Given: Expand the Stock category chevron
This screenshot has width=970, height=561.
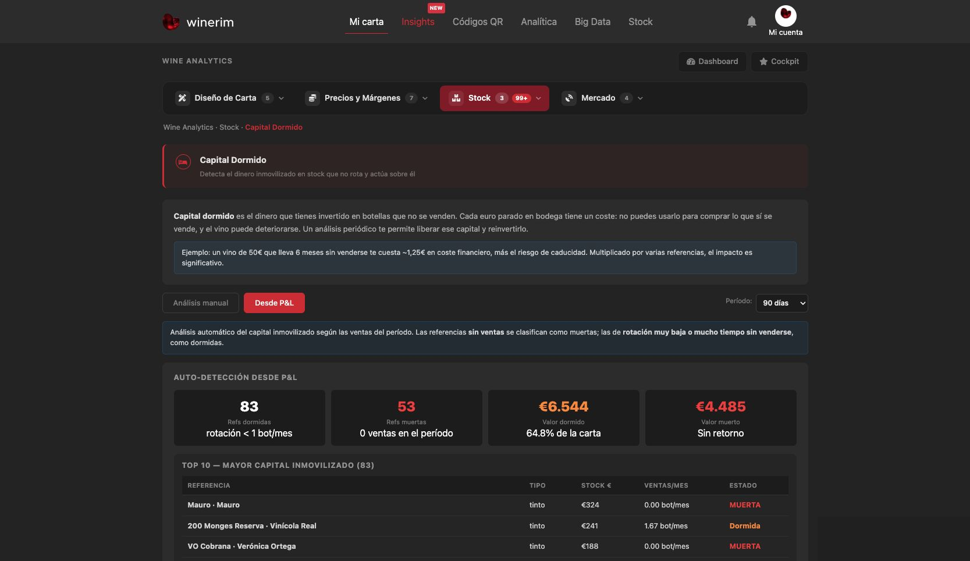Looking at the screenshot, I should tap(538, 98).
